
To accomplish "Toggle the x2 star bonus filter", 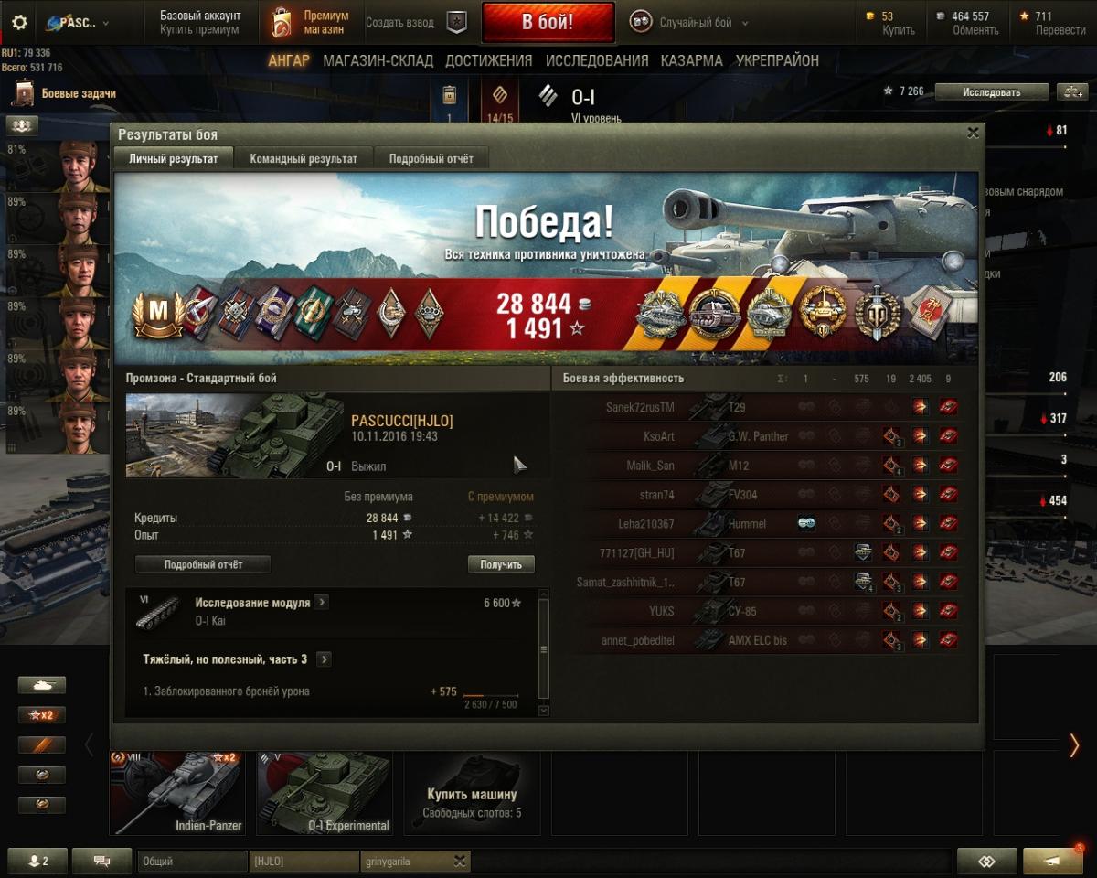I will click(x=42, y=714).
